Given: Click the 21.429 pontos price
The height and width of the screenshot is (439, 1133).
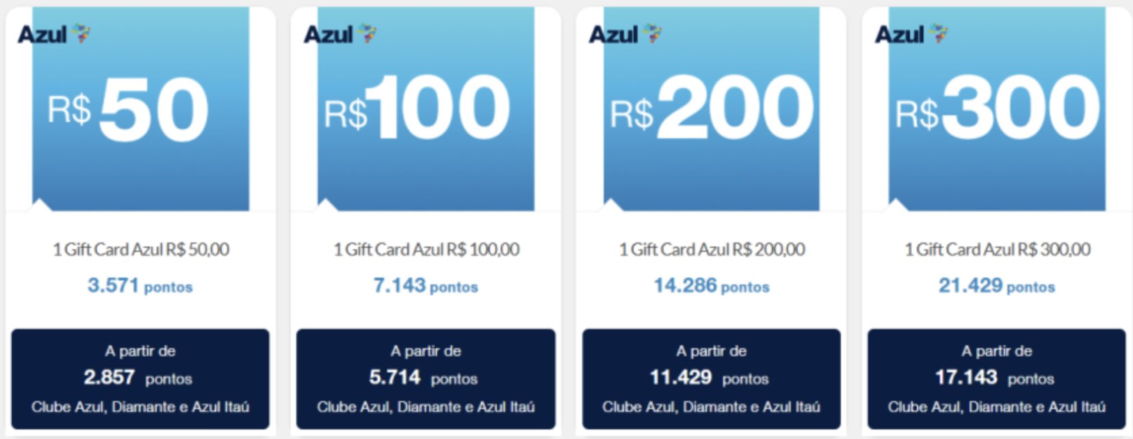Looking at the screenshot, I should point(997,285).
